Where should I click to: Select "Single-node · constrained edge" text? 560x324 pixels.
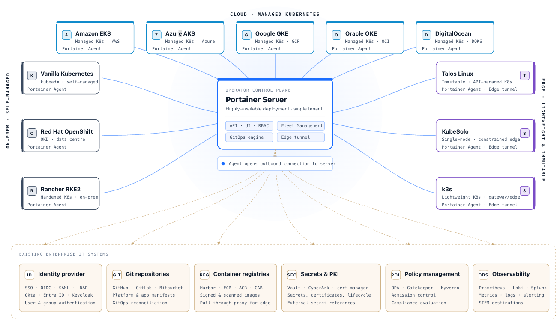tap(481, 140)
